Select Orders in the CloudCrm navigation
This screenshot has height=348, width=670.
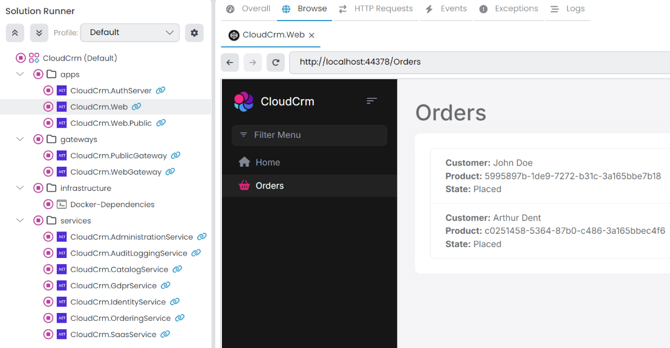click(x=270, y=185)
